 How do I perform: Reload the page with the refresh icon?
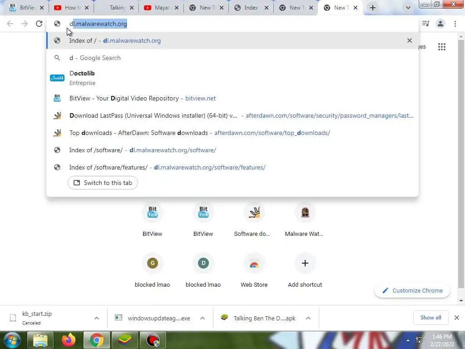(x=39, y=24)
